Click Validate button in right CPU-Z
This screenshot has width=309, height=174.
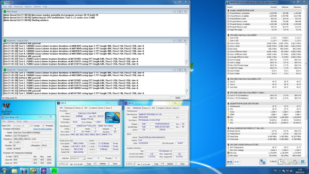(170, 164)
